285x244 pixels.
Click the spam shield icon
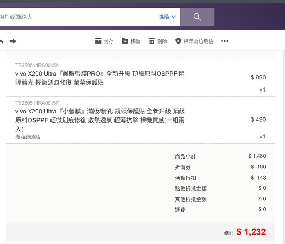click(178, 41)
